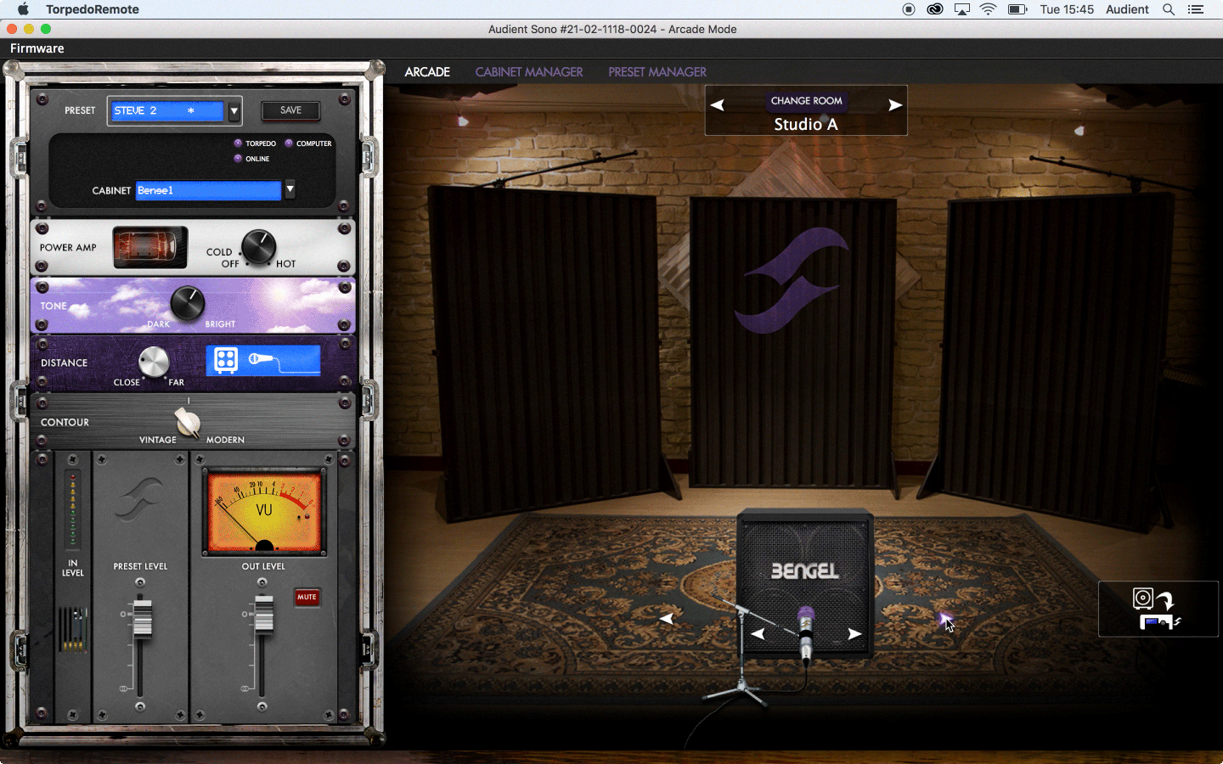Move the mic right using the arrow on the cabinet
The width and height of the screenshot is (1223, 764).
pyautogui.click(x=854, y=633)
